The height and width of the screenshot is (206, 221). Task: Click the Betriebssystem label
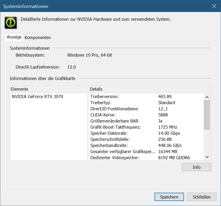(30, 55)
